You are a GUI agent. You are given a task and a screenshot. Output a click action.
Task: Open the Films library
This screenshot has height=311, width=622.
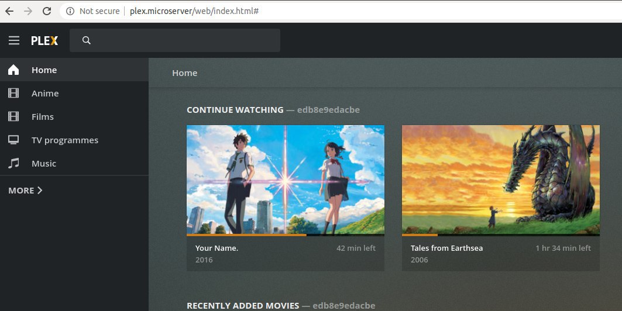(74, 116)
